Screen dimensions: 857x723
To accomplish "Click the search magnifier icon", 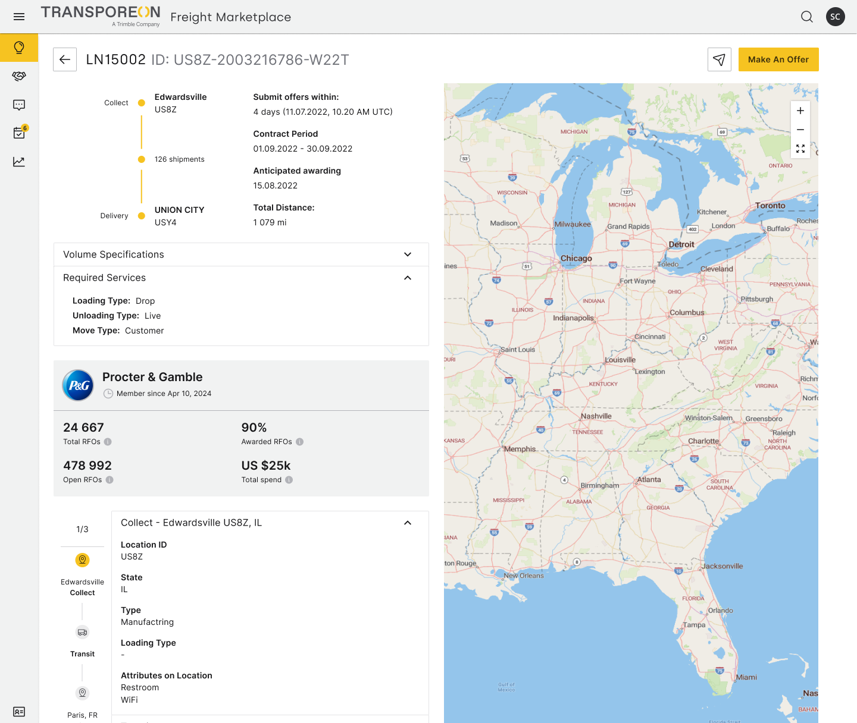I will coord(806,17).
